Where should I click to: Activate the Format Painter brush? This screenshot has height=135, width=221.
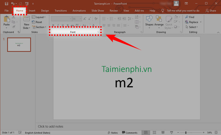14,27
